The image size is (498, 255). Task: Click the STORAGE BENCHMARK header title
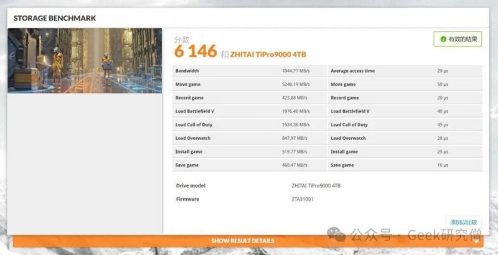coord(55,18)
